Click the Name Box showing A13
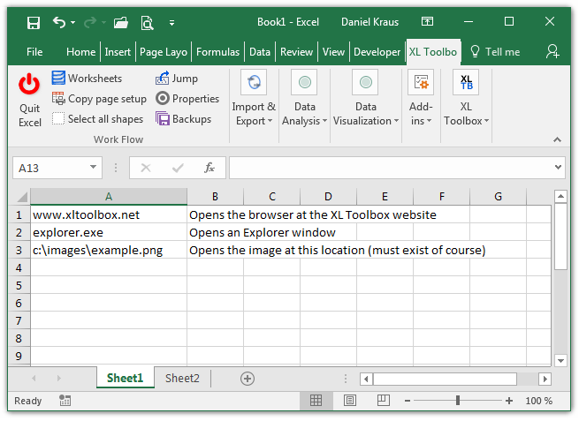The image size is (579, 421). [x=50, y=168]
